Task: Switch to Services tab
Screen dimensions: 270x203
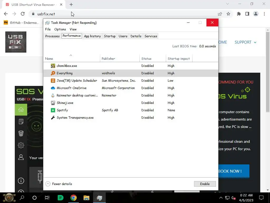Action: [x=151, y=36]
